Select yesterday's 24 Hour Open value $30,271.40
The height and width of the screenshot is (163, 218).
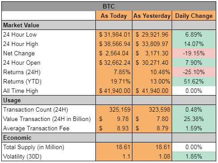point(152,63)
